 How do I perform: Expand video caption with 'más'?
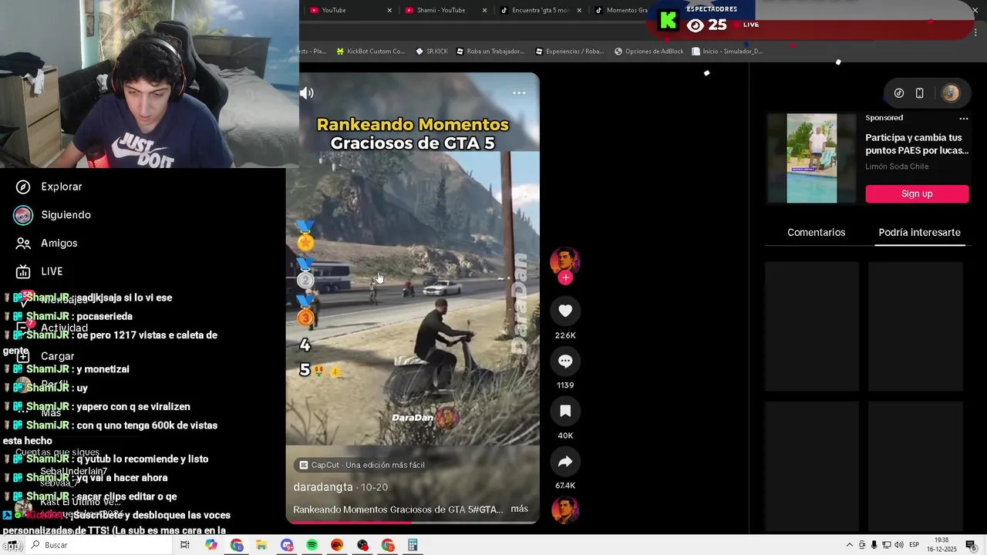[519, 509]
